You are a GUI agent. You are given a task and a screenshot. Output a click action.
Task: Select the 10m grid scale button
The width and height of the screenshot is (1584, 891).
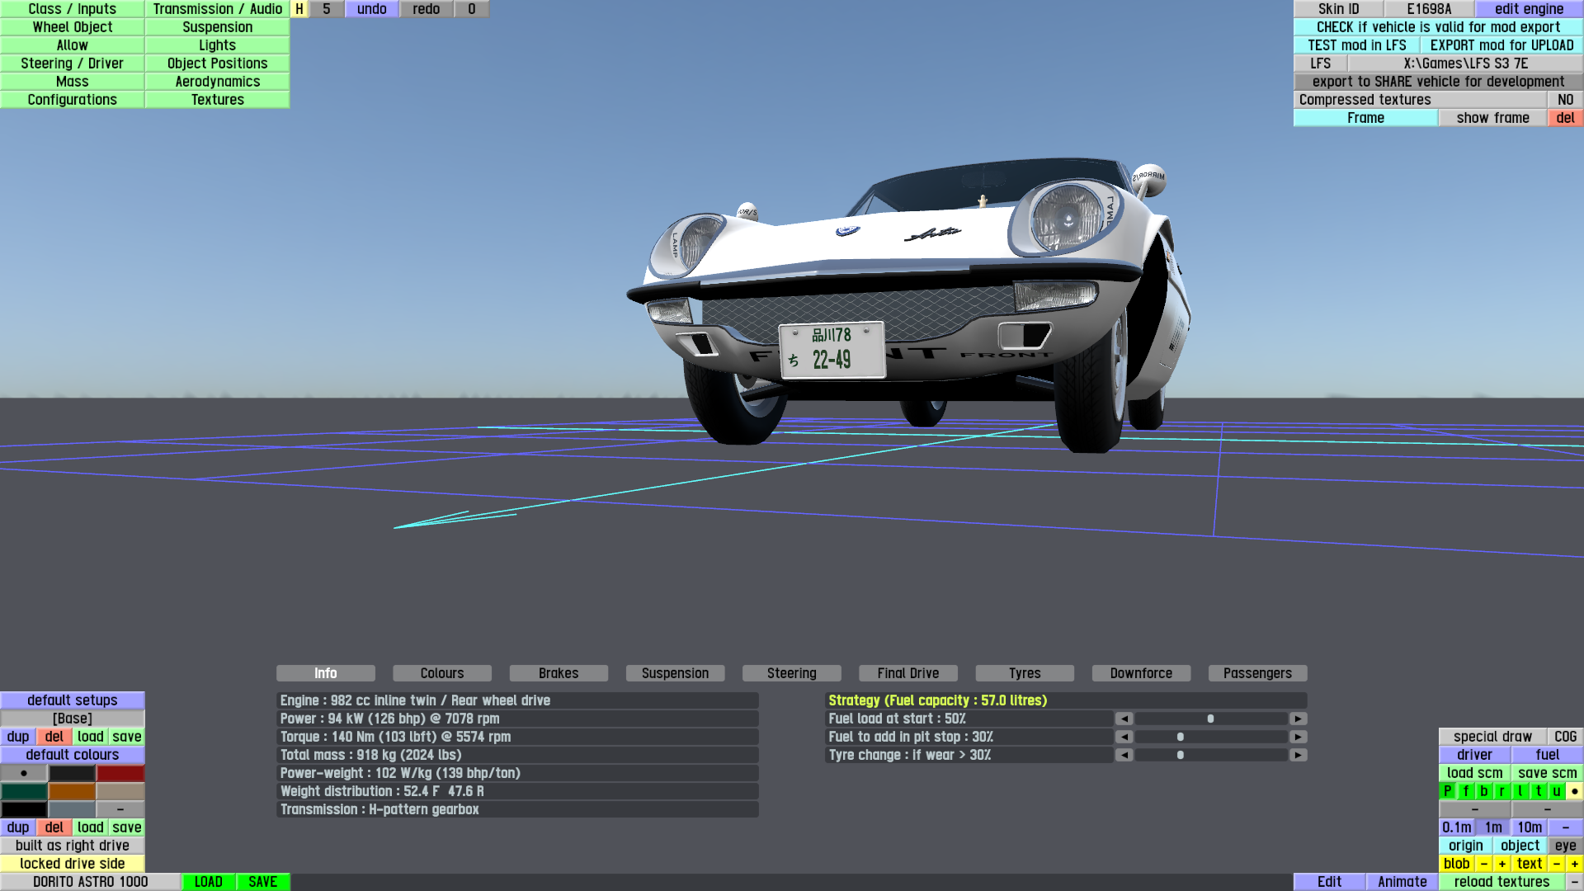[x=1529, y=827]
